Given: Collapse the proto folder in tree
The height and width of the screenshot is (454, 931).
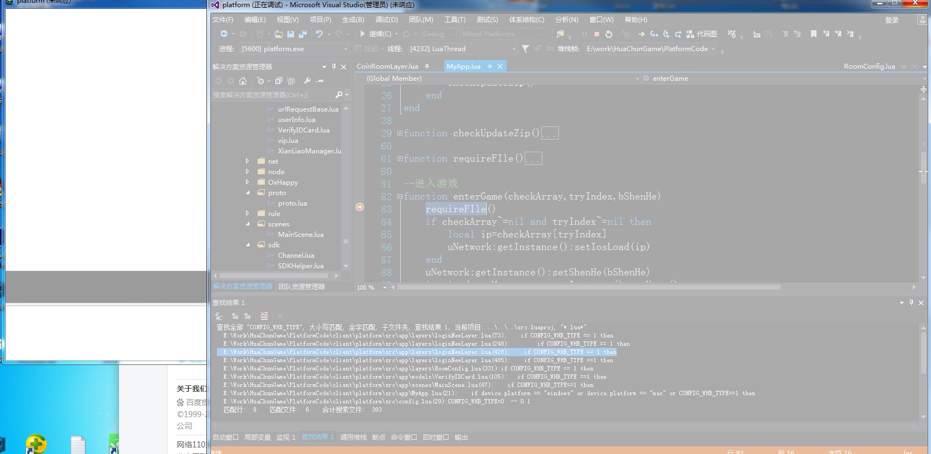Looking at the screenshot, I should [248, 193].
